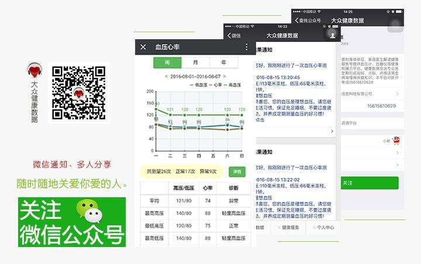Click the QR code image
Image resolution: width=421 pixels, height=264 pixels.
click(78, 92)
